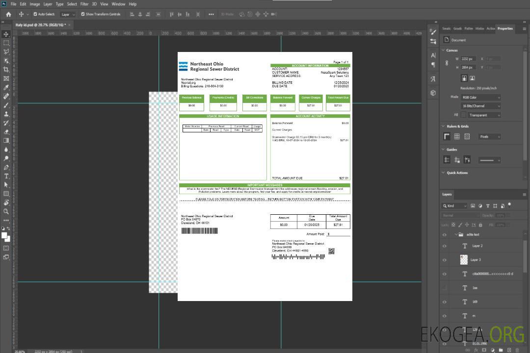
Task: Filter layers by type layers icon
Action: point(489,206)
